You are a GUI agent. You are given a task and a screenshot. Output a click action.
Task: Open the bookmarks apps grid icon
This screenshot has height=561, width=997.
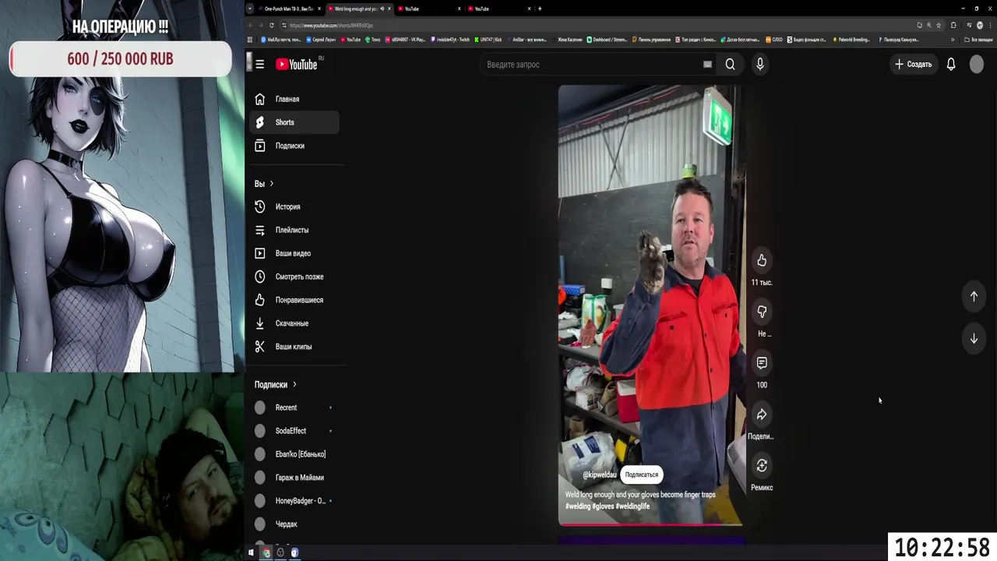(250, 39)
